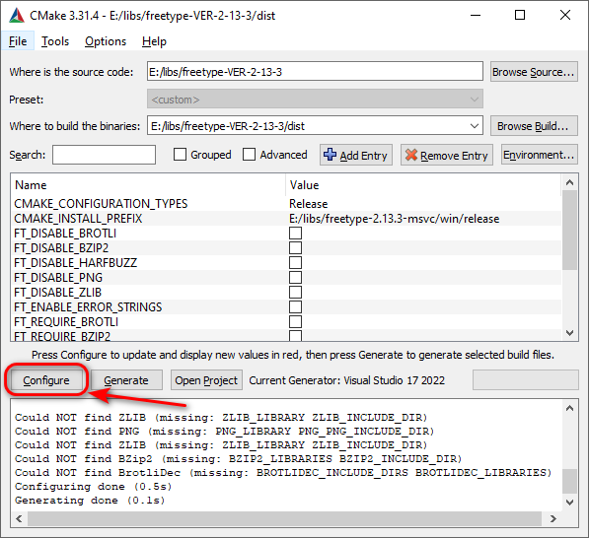This screenshot has width=589, height=538.
Task: Click the output log scroll down arrow
Action: click(x=569, y=503)
